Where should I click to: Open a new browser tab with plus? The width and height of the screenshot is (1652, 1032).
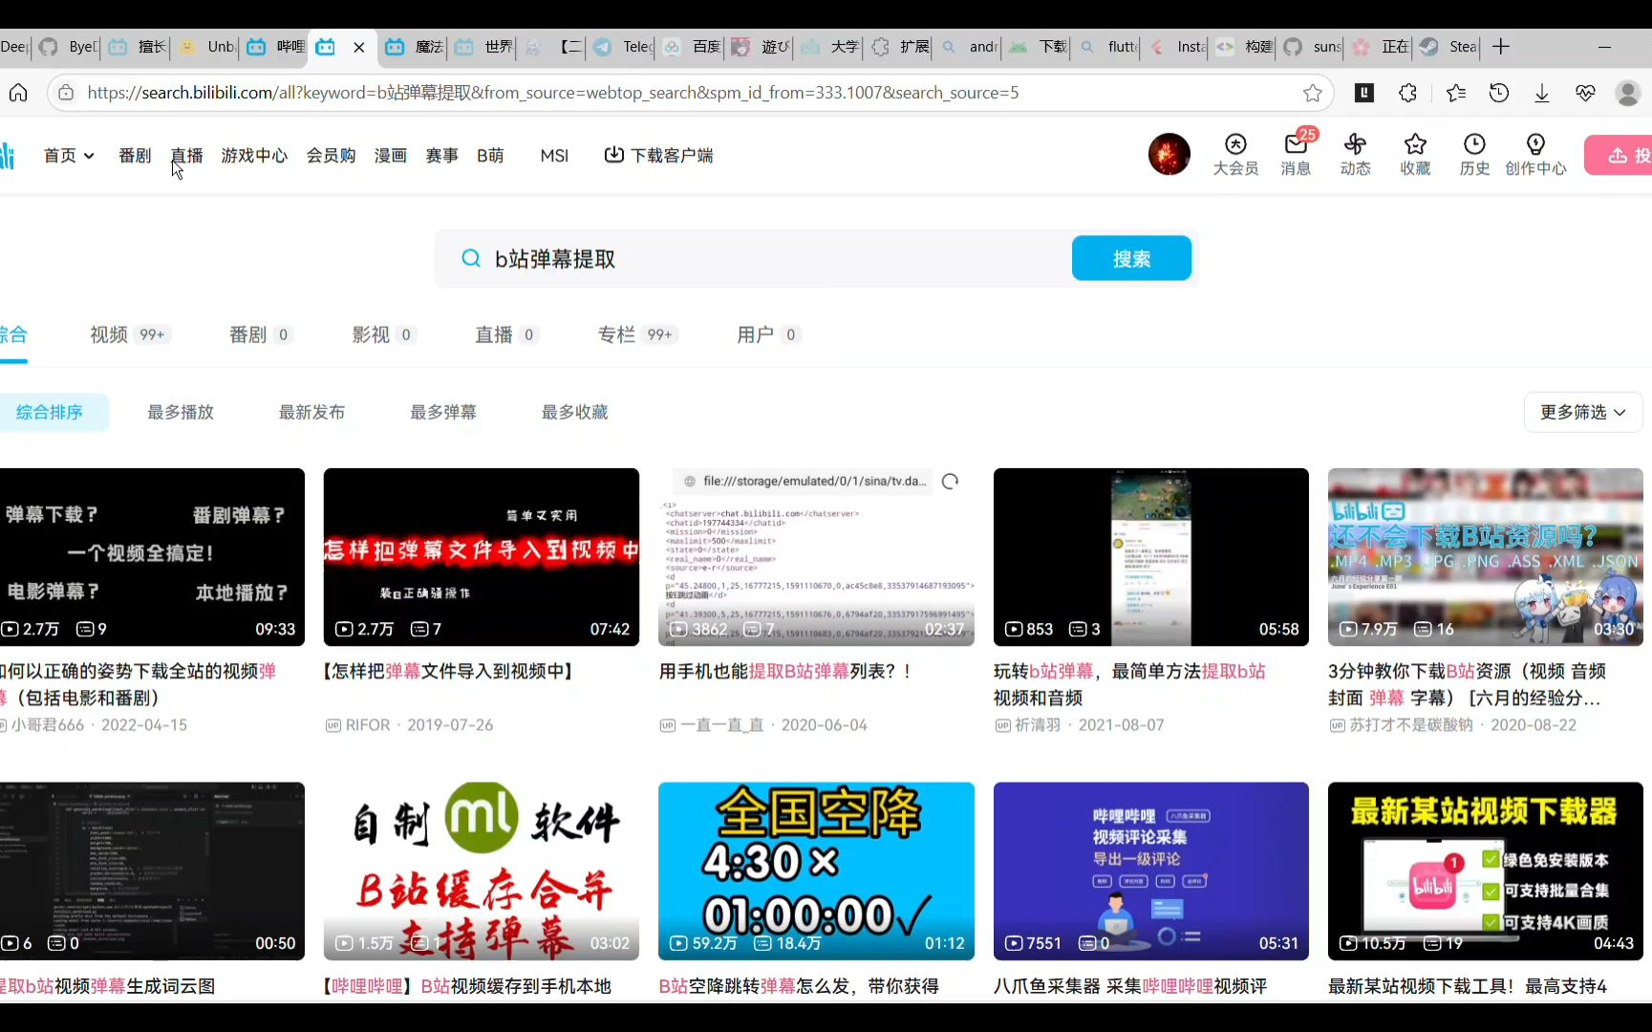click(1501, 47)
